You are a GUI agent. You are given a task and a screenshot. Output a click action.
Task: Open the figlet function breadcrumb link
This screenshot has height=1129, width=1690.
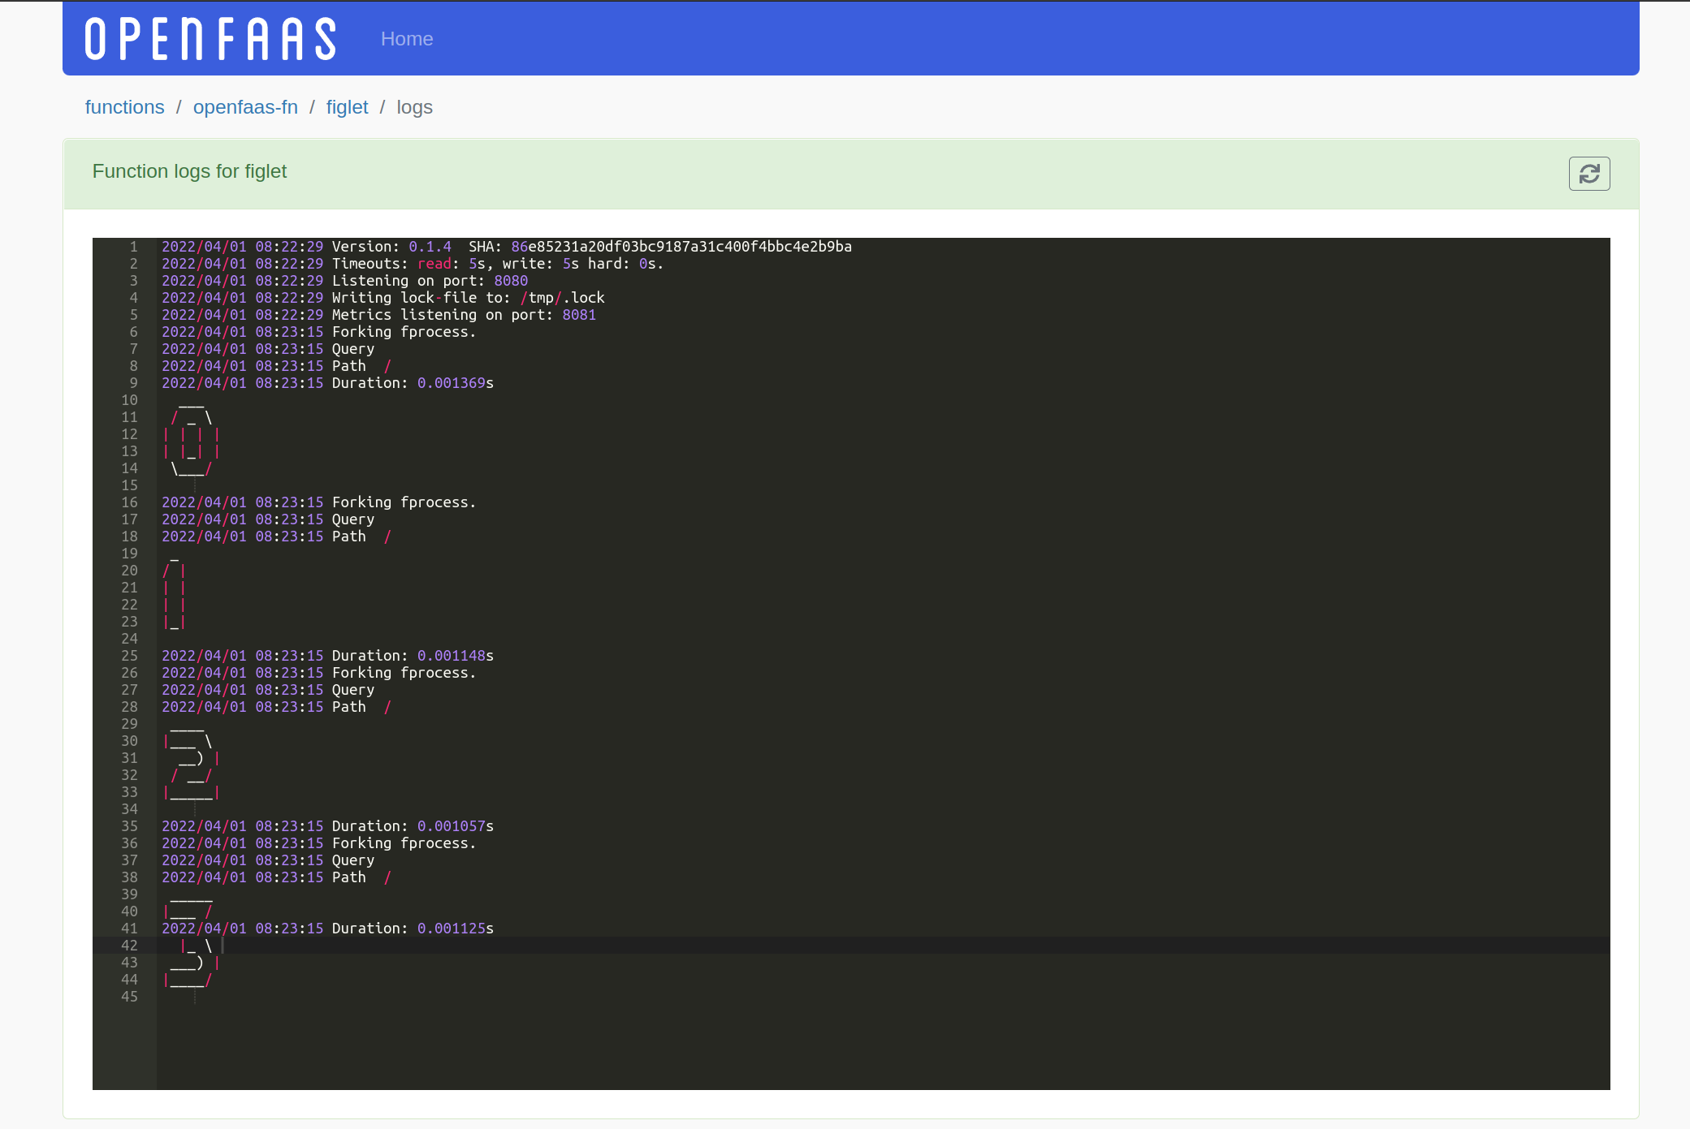point(347,106)
